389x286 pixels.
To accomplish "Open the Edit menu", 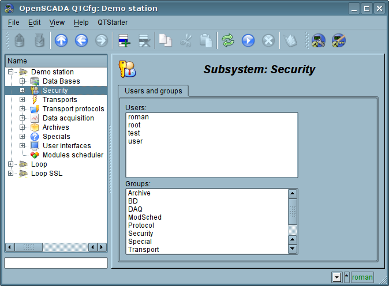I will [x=34, y=22].
